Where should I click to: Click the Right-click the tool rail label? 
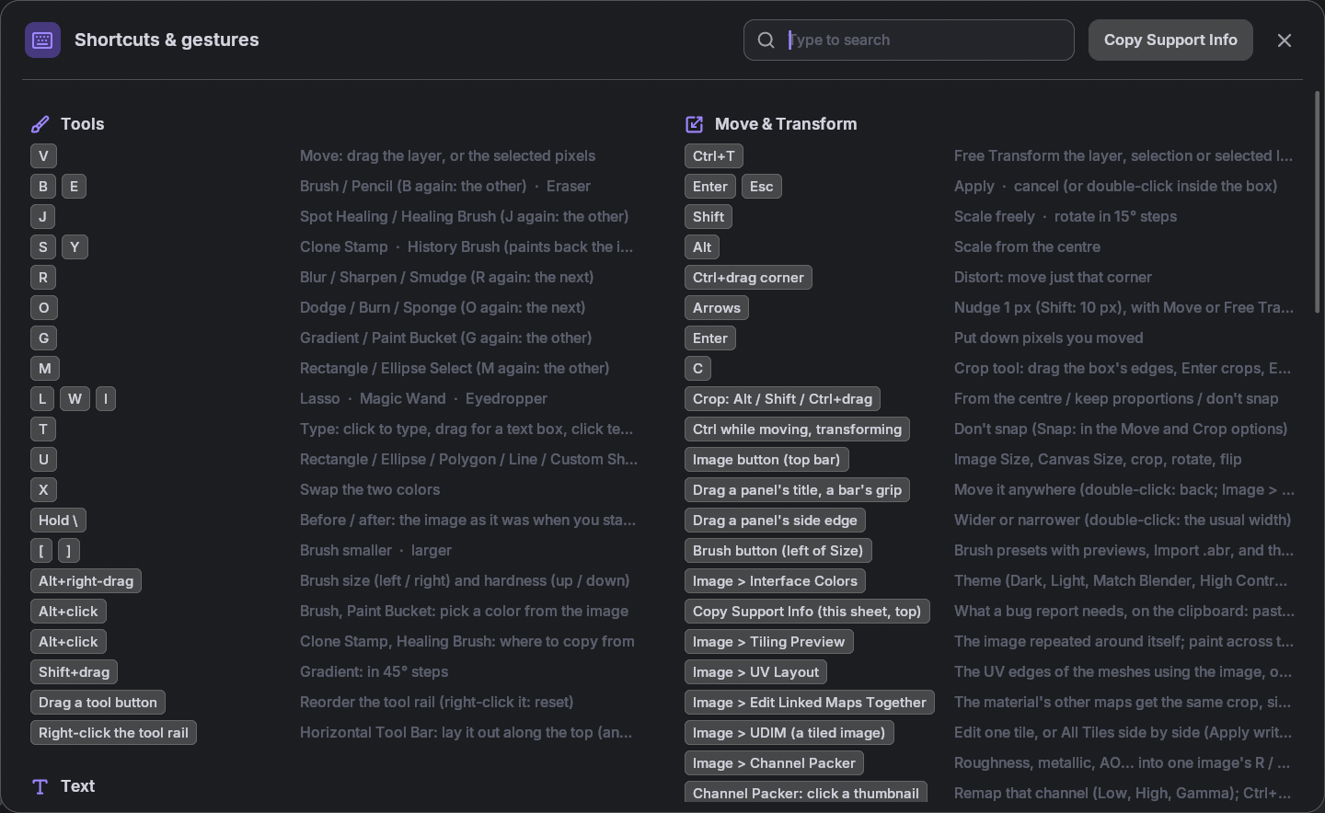pos(113,733)
